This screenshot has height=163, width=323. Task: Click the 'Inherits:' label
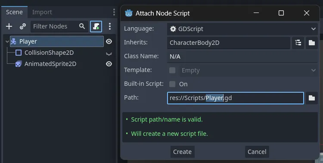136,42
